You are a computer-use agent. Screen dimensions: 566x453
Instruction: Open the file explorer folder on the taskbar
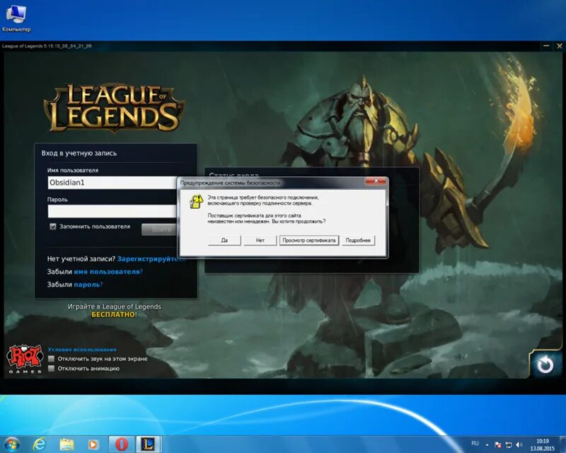tap(67, 445)
